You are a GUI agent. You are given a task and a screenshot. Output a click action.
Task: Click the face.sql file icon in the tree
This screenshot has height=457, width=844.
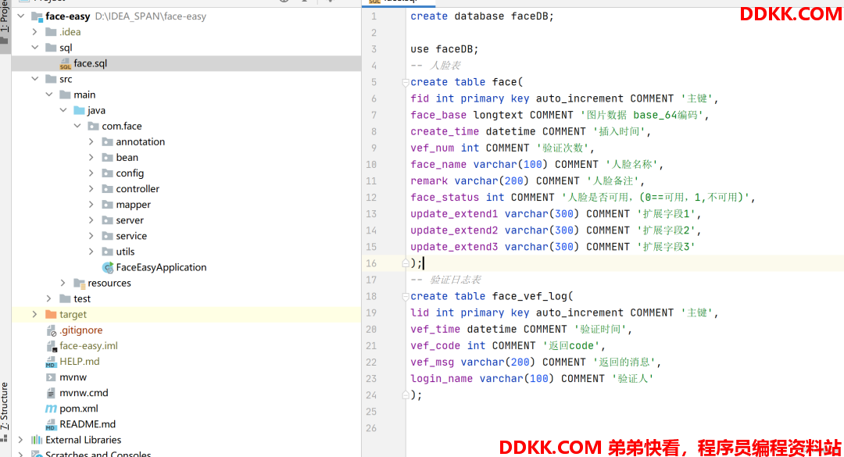(x=66, y=64)
